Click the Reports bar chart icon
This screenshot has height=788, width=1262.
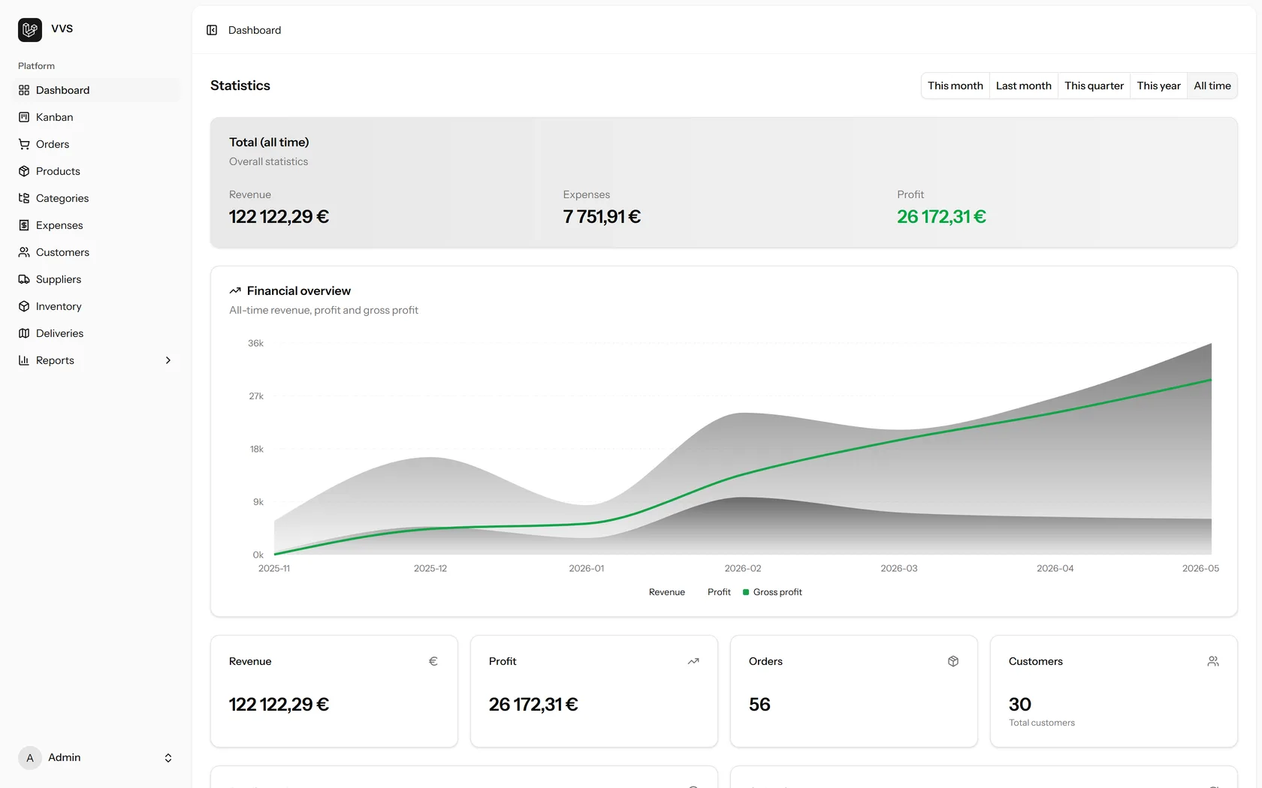(x=24, y=360)
